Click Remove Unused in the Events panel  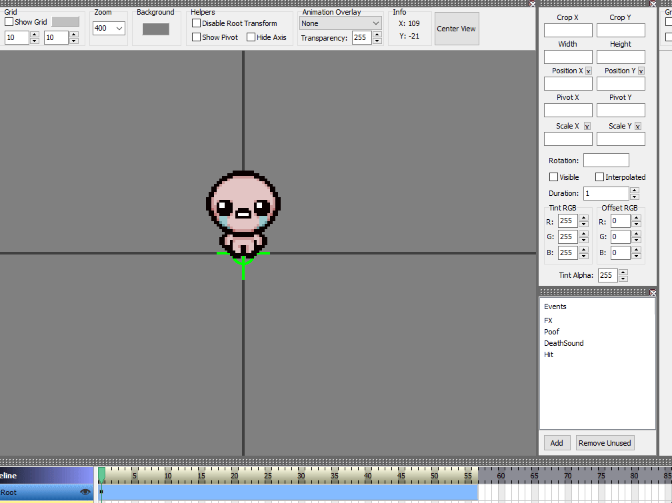tap(605, 442)
